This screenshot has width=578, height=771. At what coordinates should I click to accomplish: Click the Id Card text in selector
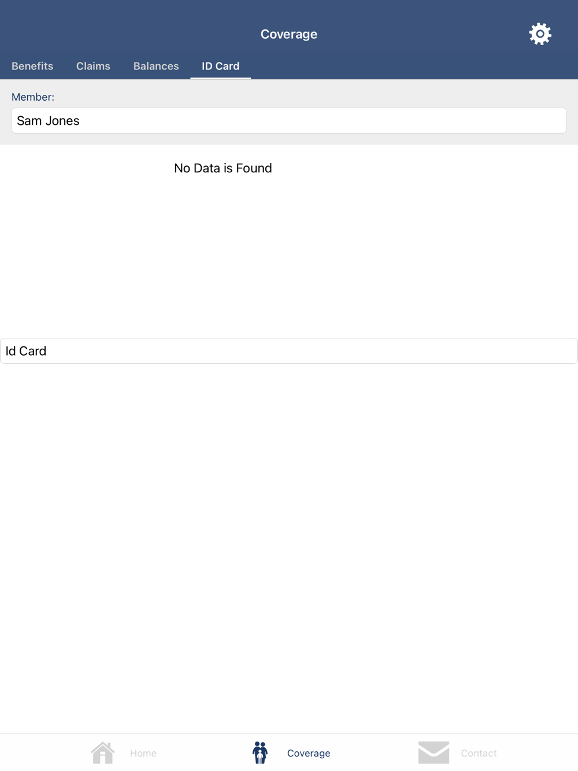26,351
